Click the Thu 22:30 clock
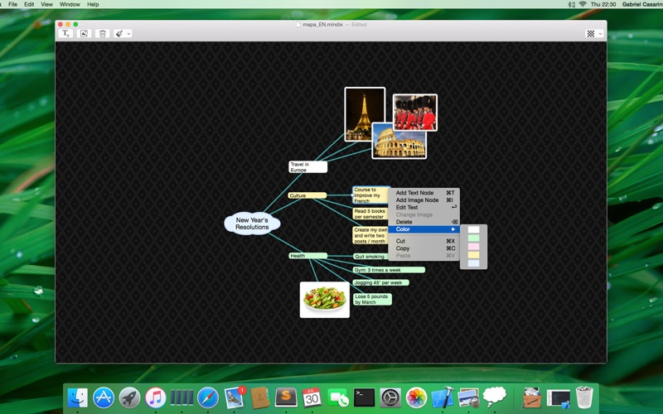 [x=603, y=4]
